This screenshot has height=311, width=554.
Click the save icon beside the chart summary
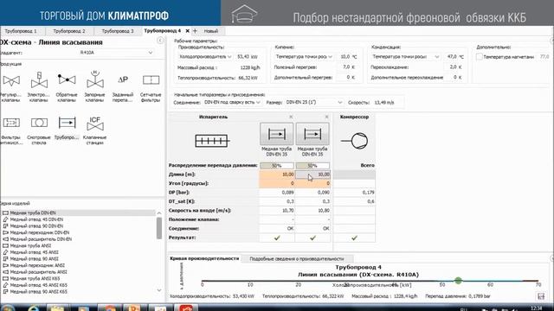[x=541, y=296]
